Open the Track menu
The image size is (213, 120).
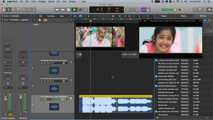click(33, 1)
